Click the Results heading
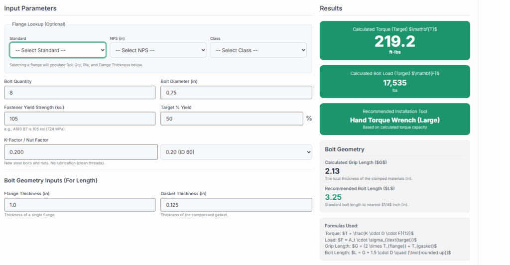 click(331, 8)
